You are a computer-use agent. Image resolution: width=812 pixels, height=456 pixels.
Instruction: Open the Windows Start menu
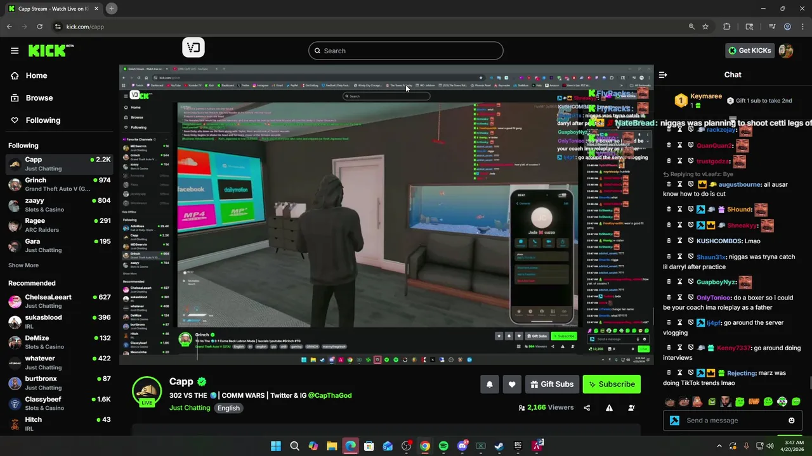(276, 446)
